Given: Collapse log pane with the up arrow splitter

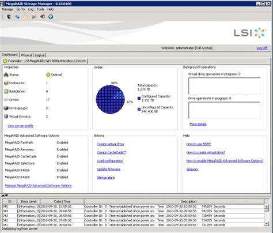Looking at the screenshot, I should [3, 196].
